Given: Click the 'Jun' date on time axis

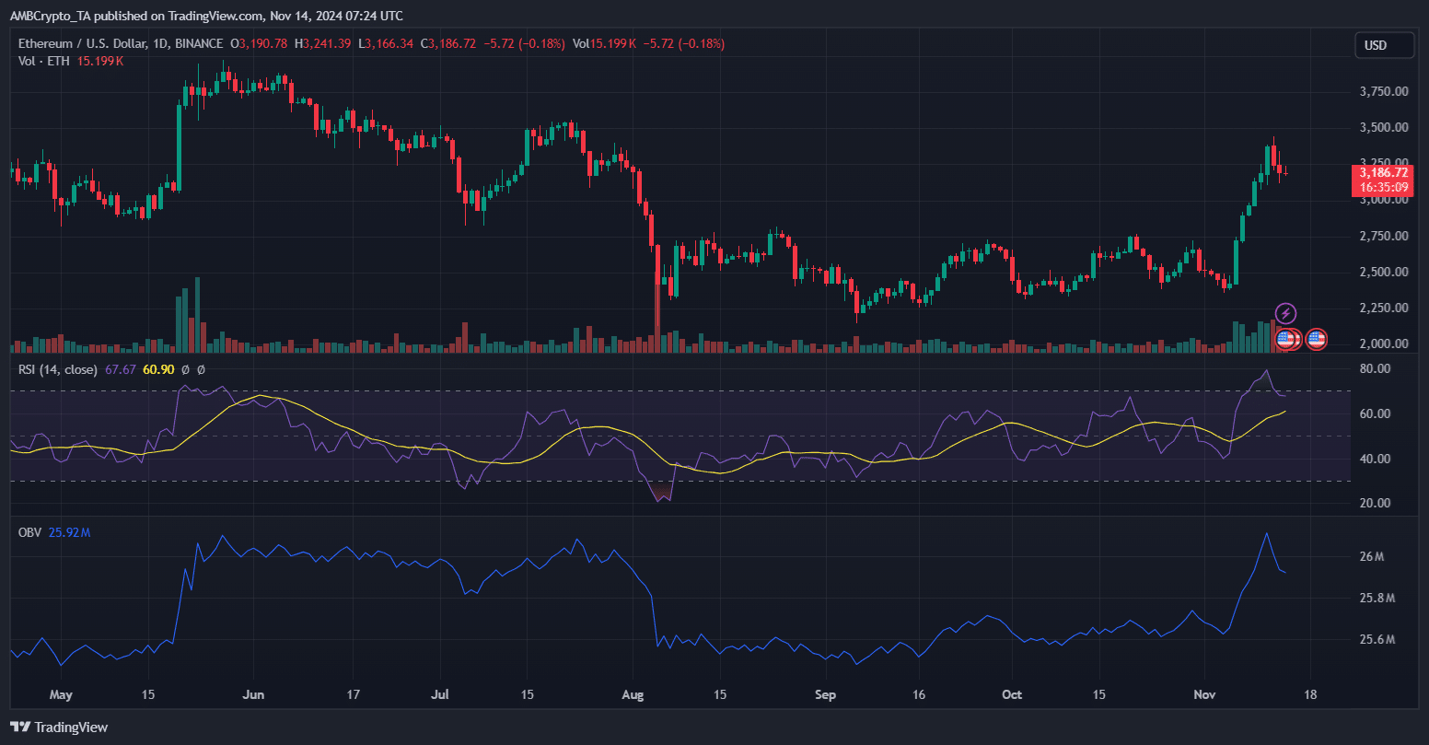Looking at the screenshot, I should tap(253, 694).
